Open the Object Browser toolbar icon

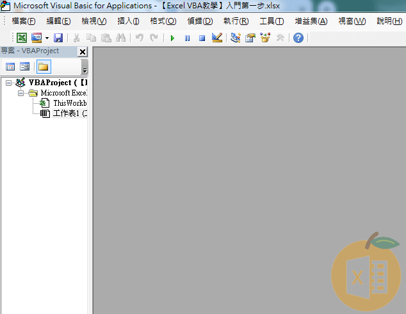click(x=264, y=38)
